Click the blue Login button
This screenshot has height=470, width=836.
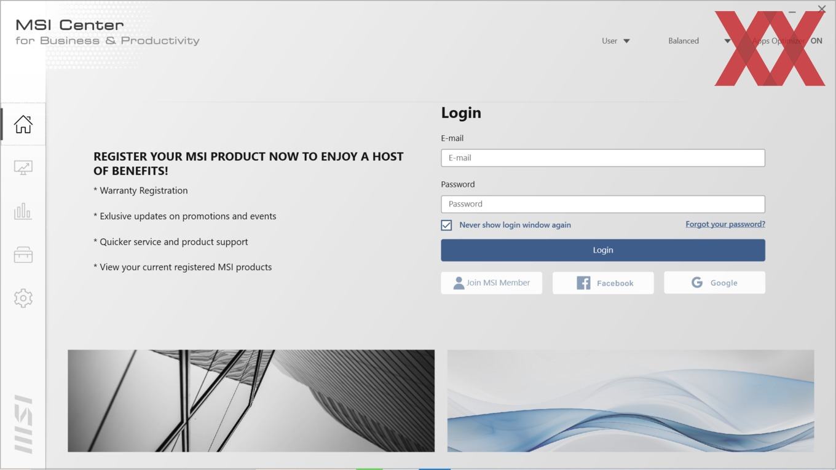603,250
